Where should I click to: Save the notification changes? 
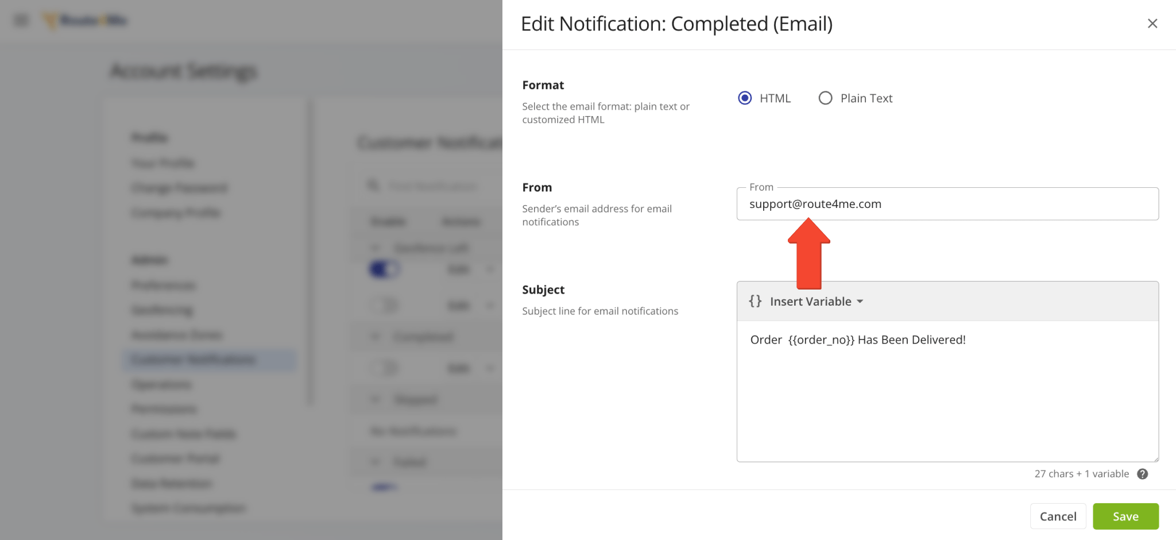[1125, 516]
